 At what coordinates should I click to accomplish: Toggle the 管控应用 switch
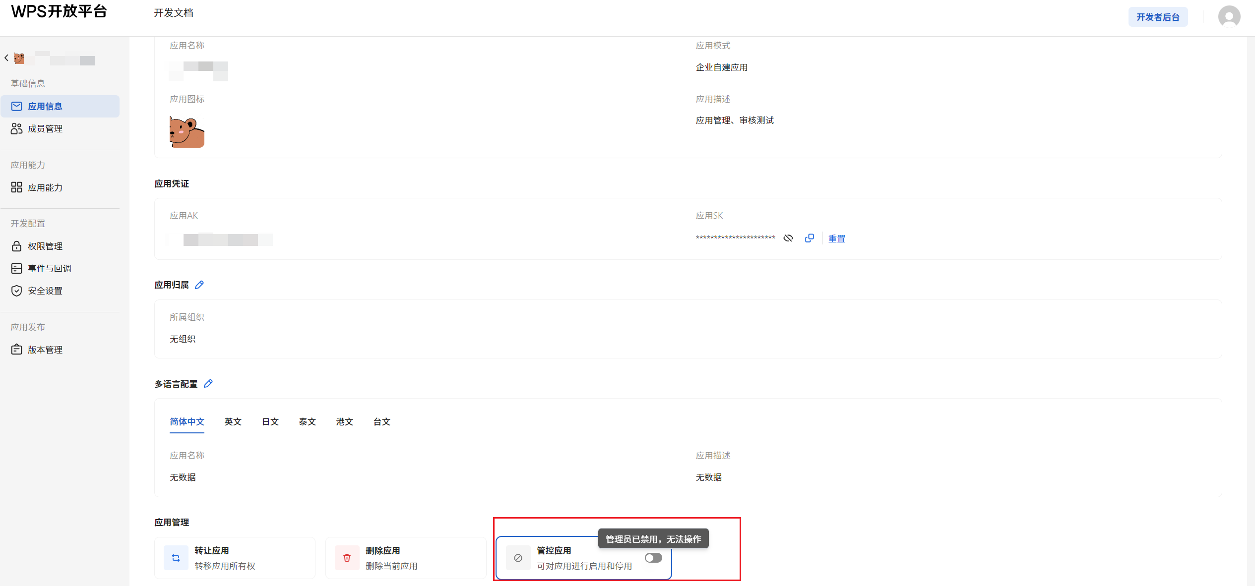point(653,557)
